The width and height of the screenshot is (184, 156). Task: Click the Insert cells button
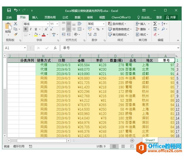pyautogui.click(x=142, y=24)
